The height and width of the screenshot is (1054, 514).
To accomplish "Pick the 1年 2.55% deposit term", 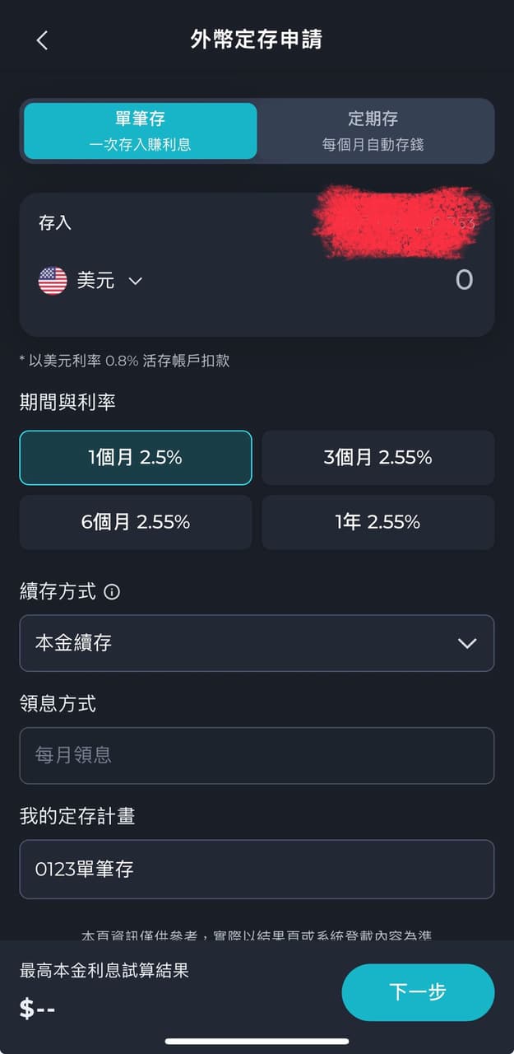I will (x=377, y=523).
